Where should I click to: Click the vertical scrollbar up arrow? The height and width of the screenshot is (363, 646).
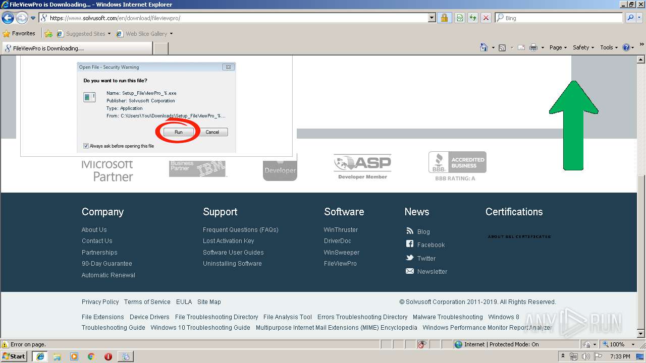point(641,59)
